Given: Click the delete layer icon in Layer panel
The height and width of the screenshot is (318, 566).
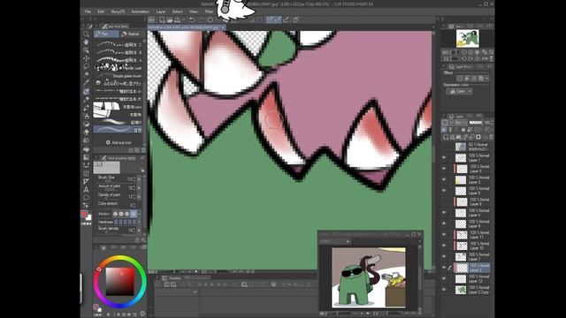Looking at the screenshot, I should [491, 137].
